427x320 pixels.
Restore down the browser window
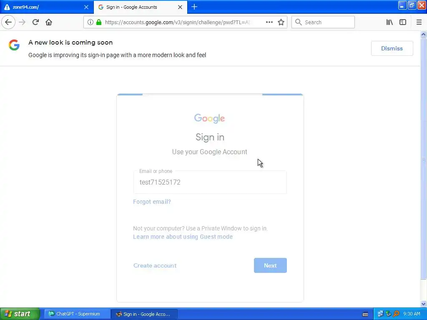(412, 5)
